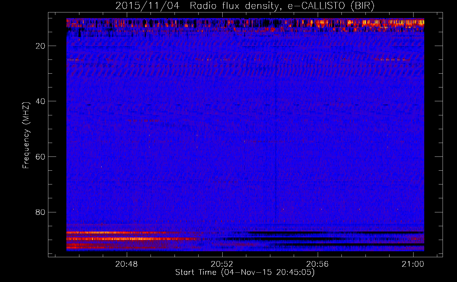Image resolution: width=457 pixels, height=282 pixels.
Task: Click the 80 MHz frequency tick label
Action: [41, 212]
